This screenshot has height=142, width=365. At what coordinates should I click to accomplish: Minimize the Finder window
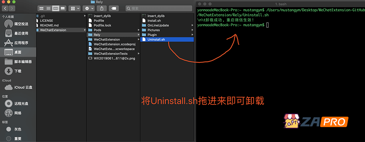pyautogui.click(x=8, y=2)
